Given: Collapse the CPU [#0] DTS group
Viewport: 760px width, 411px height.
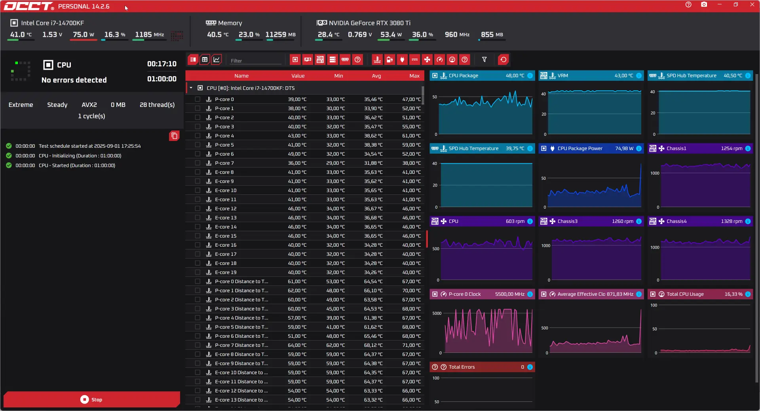Looking at the screenshot, I should click(x=191, y=88).
